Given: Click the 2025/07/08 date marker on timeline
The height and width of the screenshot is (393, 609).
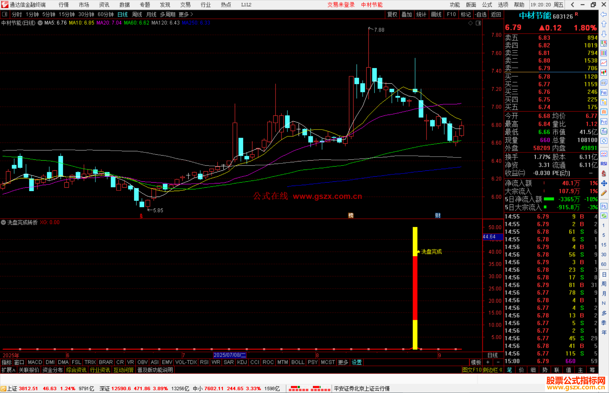Looking at the screenshot, I should pos(230,355).
